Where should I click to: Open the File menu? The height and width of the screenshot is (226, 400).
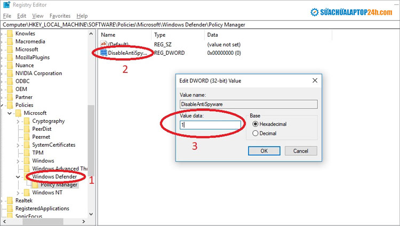(x=7, y=16)
